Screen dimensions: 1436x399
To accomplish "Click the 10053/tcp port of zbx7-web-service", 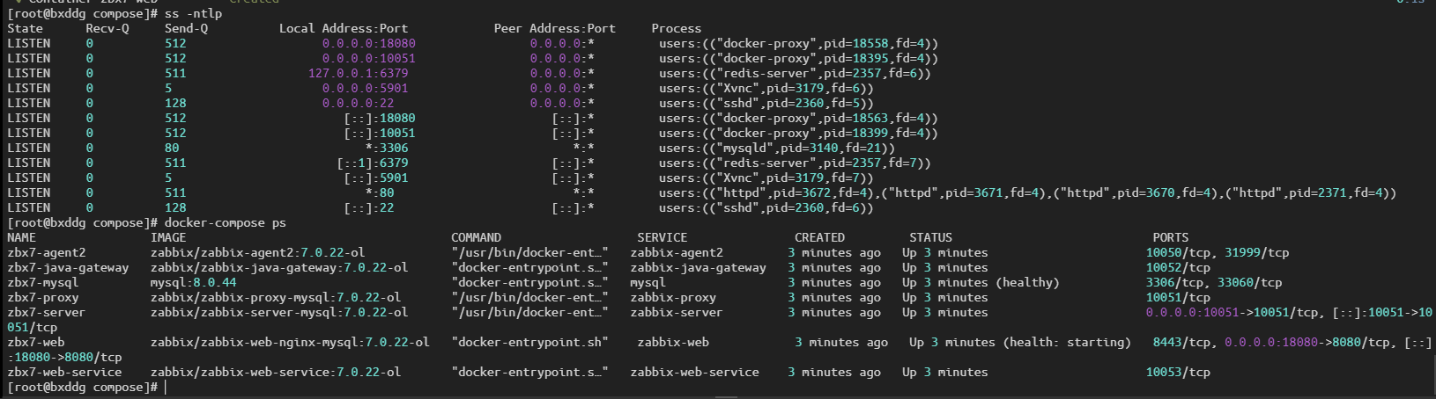I will point(1178,372).
